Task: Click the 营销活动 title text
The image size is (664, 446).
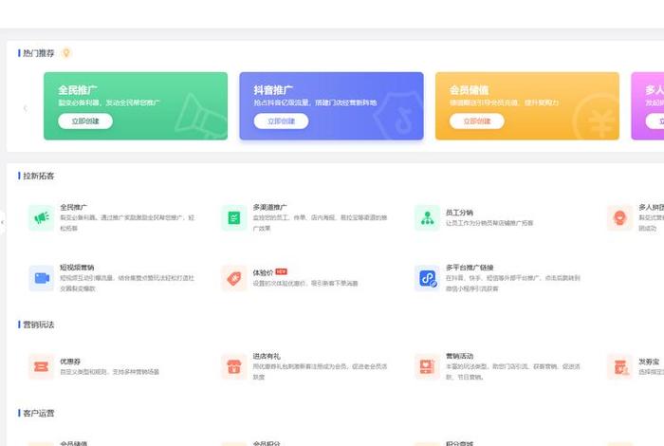Action: click(x=459, y=356)
